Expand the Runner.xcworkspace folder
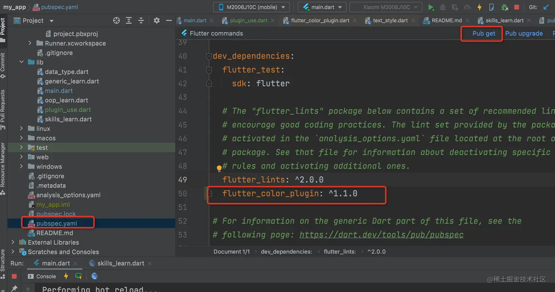Image resolution: width=555 pixels, height=292 pixels. tap(30, 43)
